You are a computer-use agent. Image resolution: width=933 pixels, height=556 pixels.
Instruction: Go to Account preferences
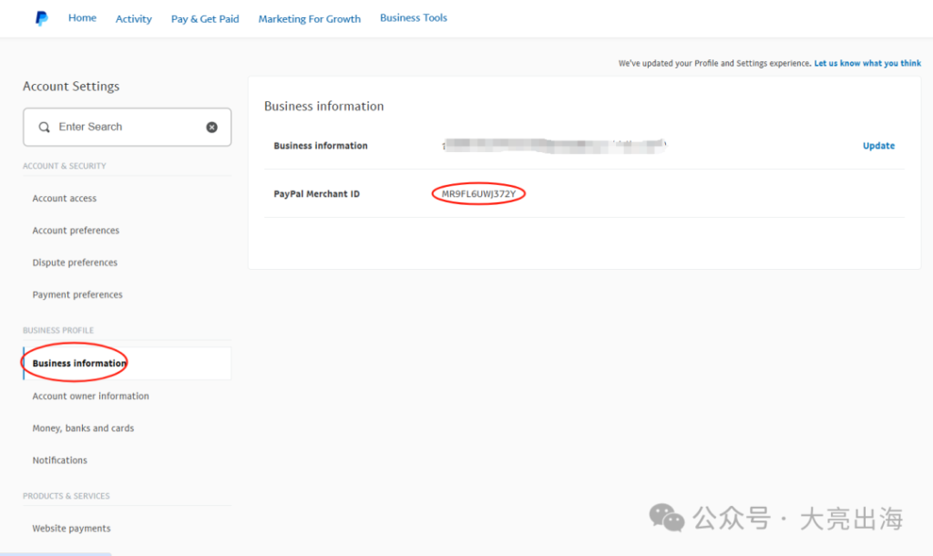76,231
